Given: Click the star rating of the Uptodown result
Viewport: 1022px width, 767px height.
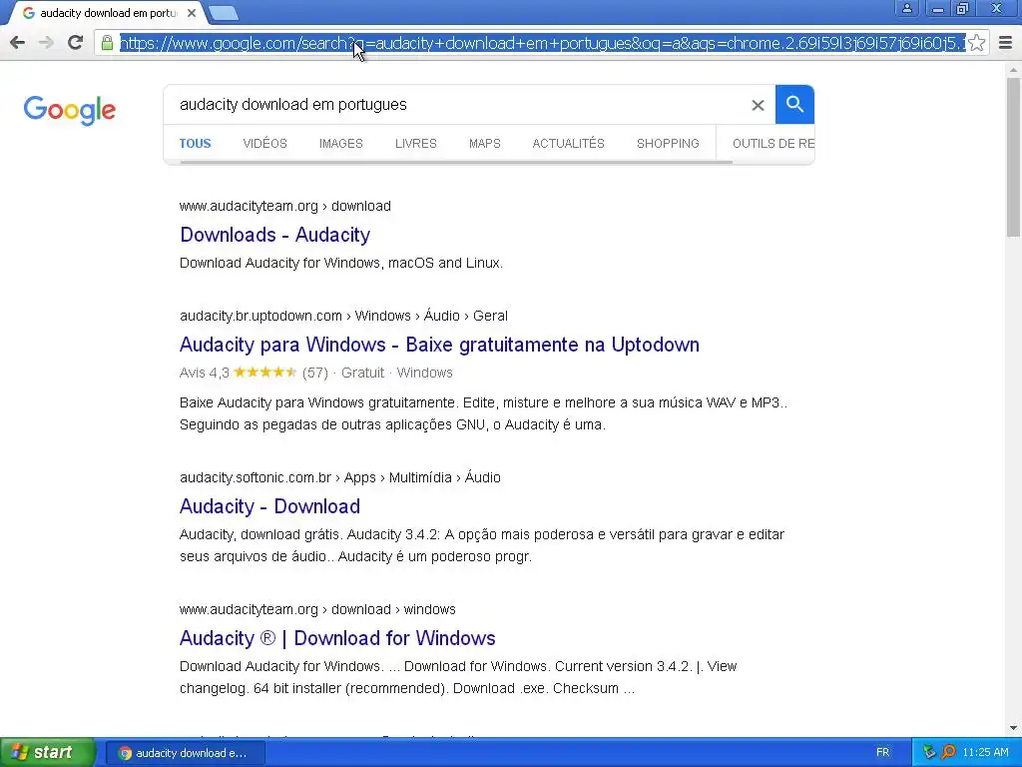Looking at the screenshot, I should coord(264,373).
